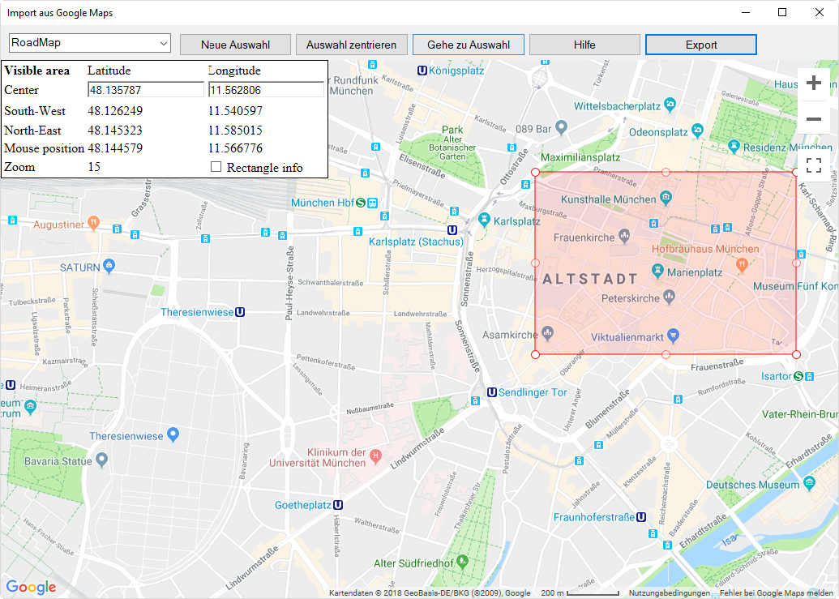This screenshot has height=599, width=839.
Task: Click the Wittelsbacherplatz camera icon
Action: [x=670, y=104]
